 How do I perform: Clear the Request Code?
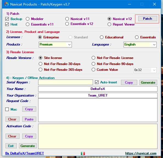tap(12, 119)
